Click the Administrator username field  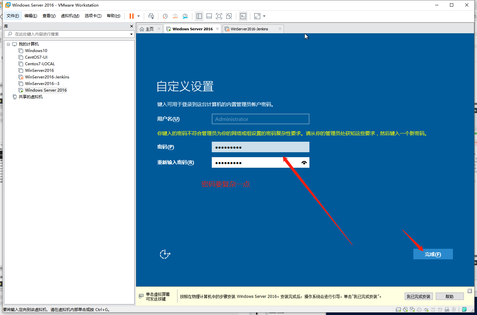[260, 119]
